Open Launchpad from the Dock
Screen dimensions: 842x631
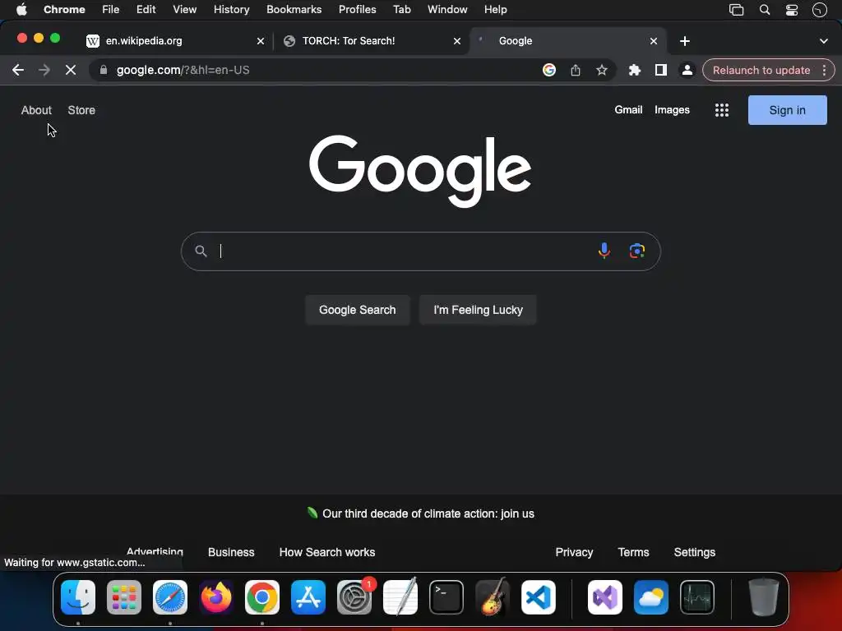(x=124, y=597)
